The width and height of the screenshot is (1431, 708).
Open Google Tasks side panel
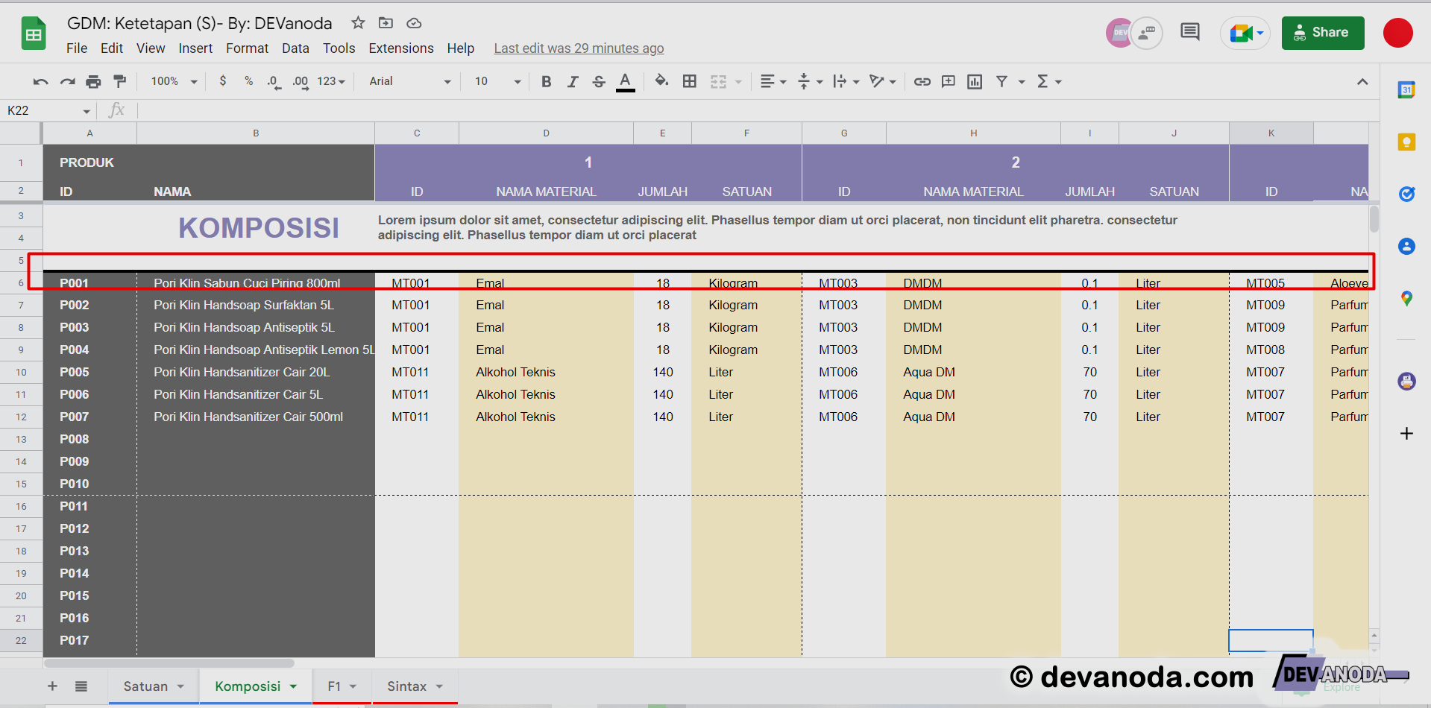point(1406,195)
